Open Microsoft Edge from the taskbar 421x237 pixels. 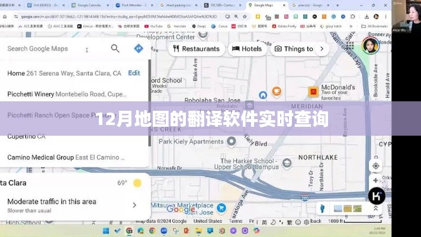click(x=141, y=231)
